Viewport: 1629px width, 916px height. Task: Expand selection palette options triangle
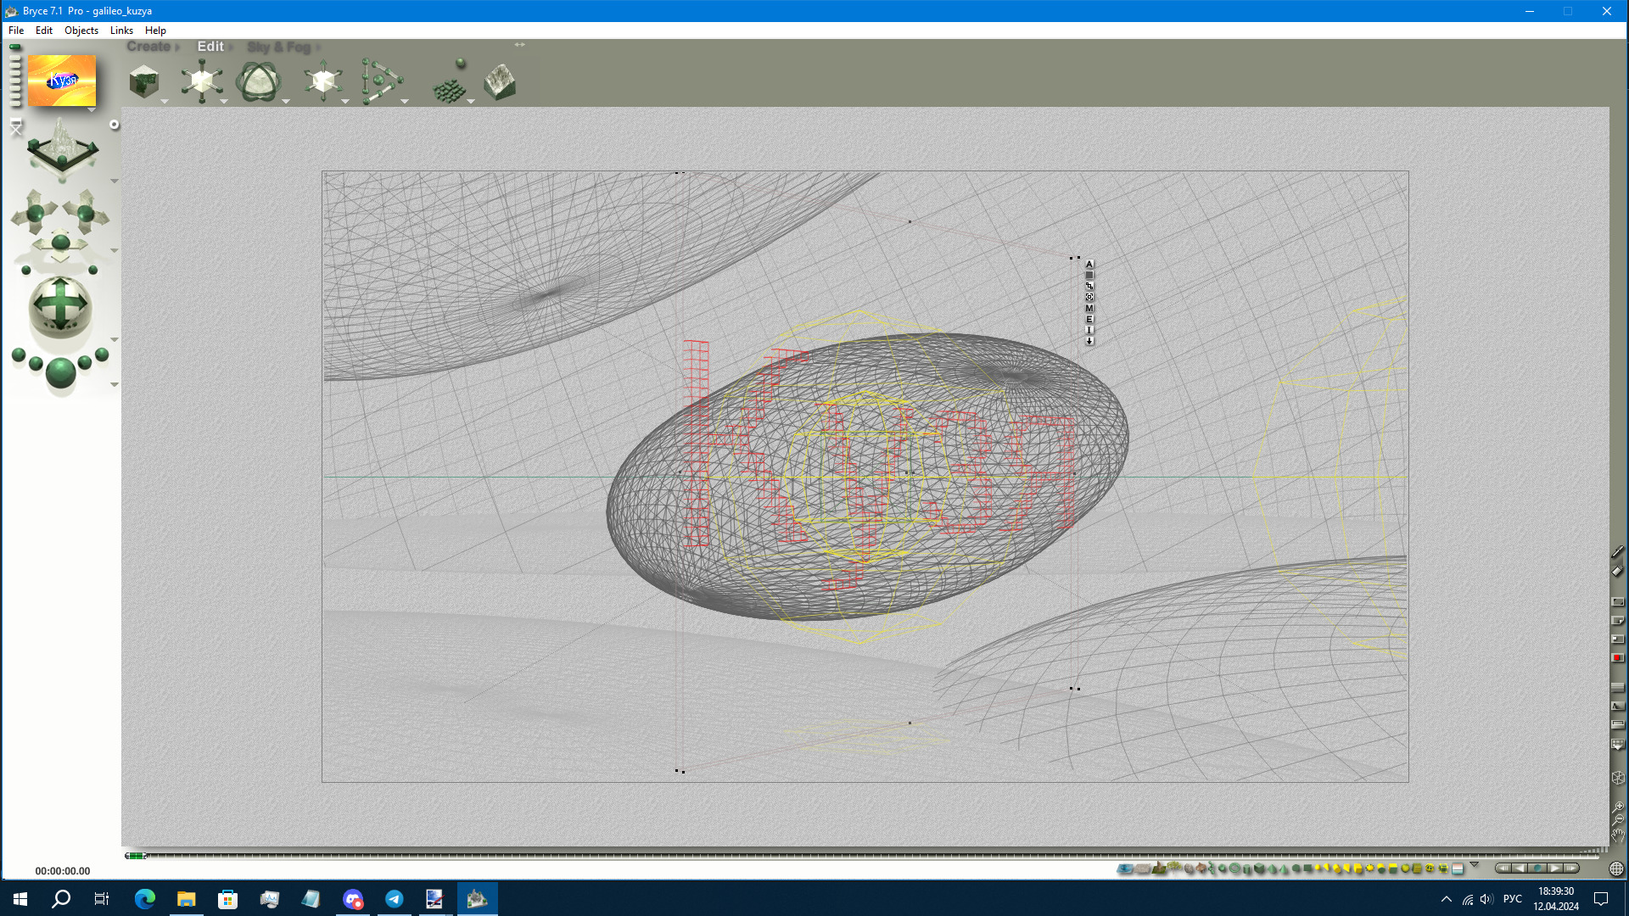click(x=1475, y=864)
